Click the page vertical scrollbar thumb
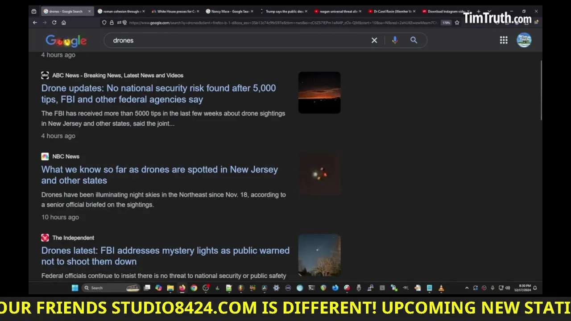Image resolution: width=571 pixels, height=321 pixels. click(x=541, y=89)
